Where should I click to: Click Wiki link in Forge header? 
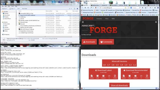point(113,19)
